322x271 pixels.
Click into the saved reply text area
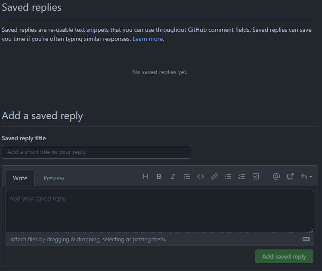pos(160,211)
